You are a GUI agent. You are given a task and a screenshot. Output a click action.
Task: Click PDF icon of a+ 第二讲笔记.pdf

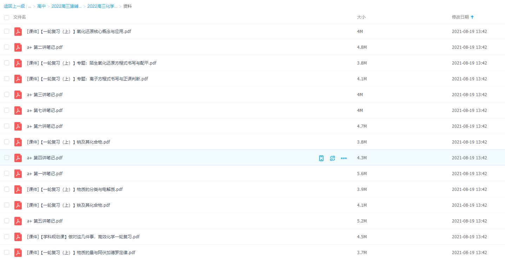pyautogui.click(x=18, y=47)
